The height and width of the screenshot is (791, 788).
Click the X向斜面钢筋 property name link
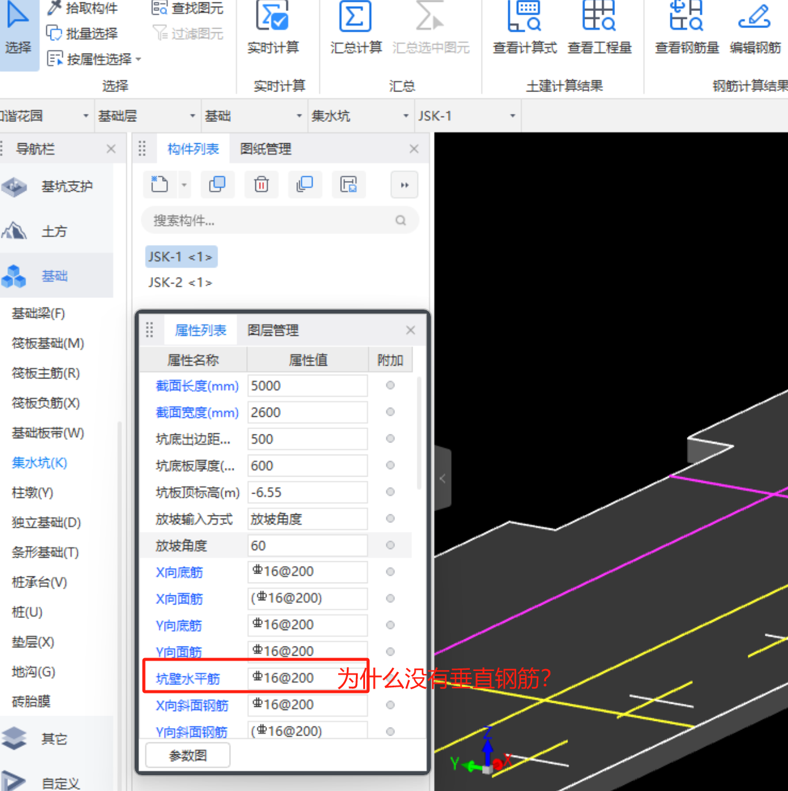click(192, 705)
